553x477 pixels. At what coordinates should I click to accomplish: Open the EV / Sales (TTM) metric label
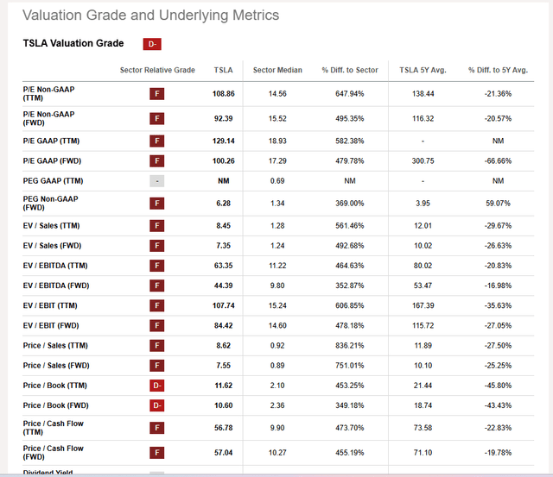[x=51, y=226]
